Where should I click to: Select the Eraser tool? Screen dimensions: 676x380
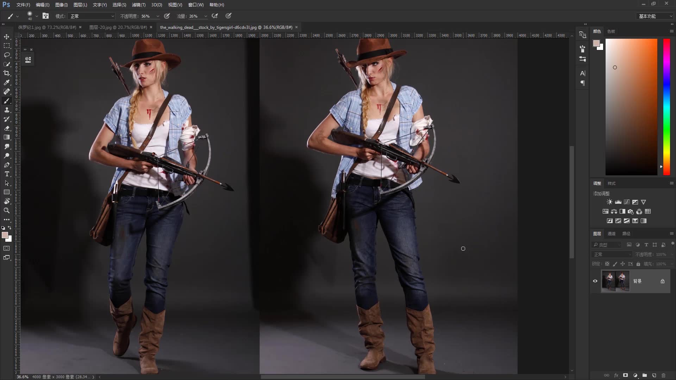(x=7, y=128)
